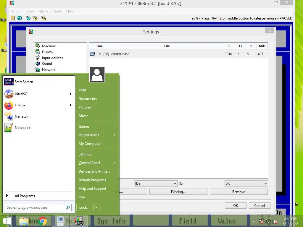Click the Remove button
Screen dimensions: 303x227
click(239, 192)
